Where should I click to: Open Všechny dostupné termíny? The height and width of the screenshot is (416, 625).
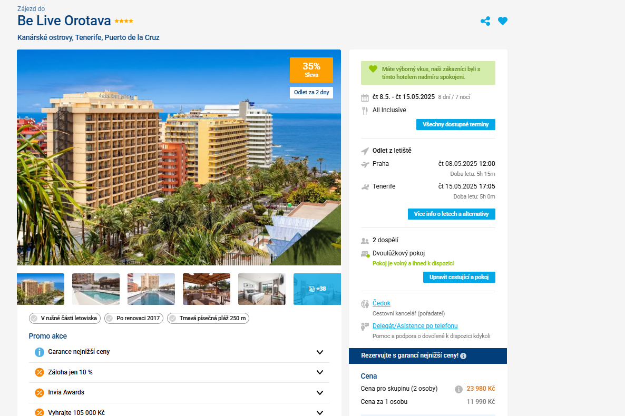coord(456,124)
